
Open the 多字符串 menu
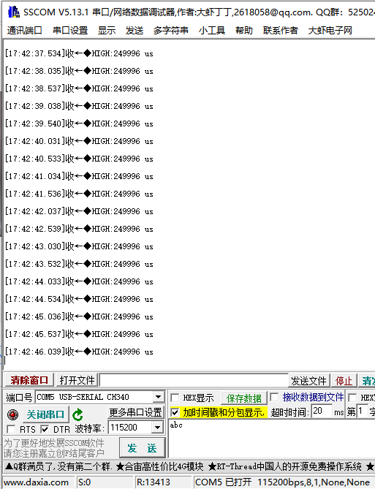[x=170, y=30]
